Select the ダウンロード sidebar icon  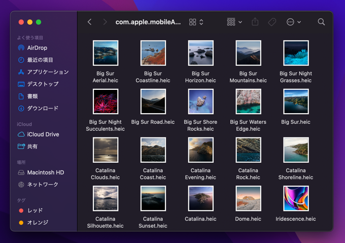[21, 108]
